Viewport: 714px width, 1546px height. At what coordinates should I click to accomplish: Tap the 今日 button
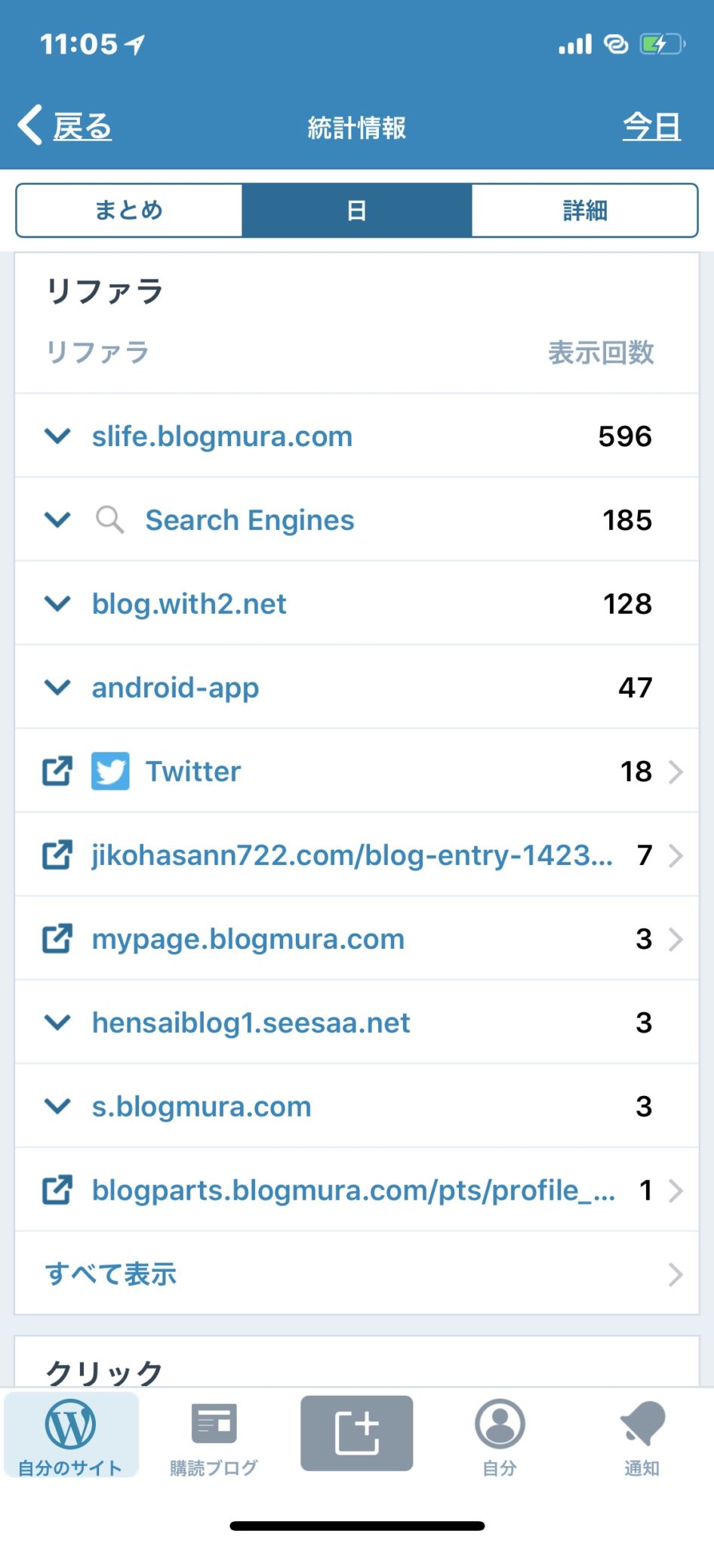pyautogui.click(x=651, y=126)
